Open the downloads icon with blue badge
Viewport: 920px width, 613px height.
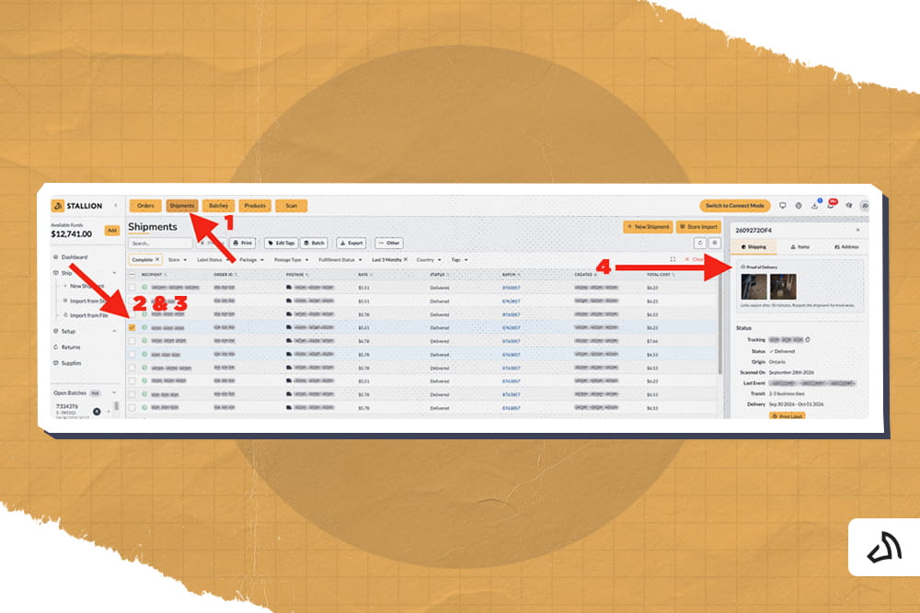click(815, 205)
